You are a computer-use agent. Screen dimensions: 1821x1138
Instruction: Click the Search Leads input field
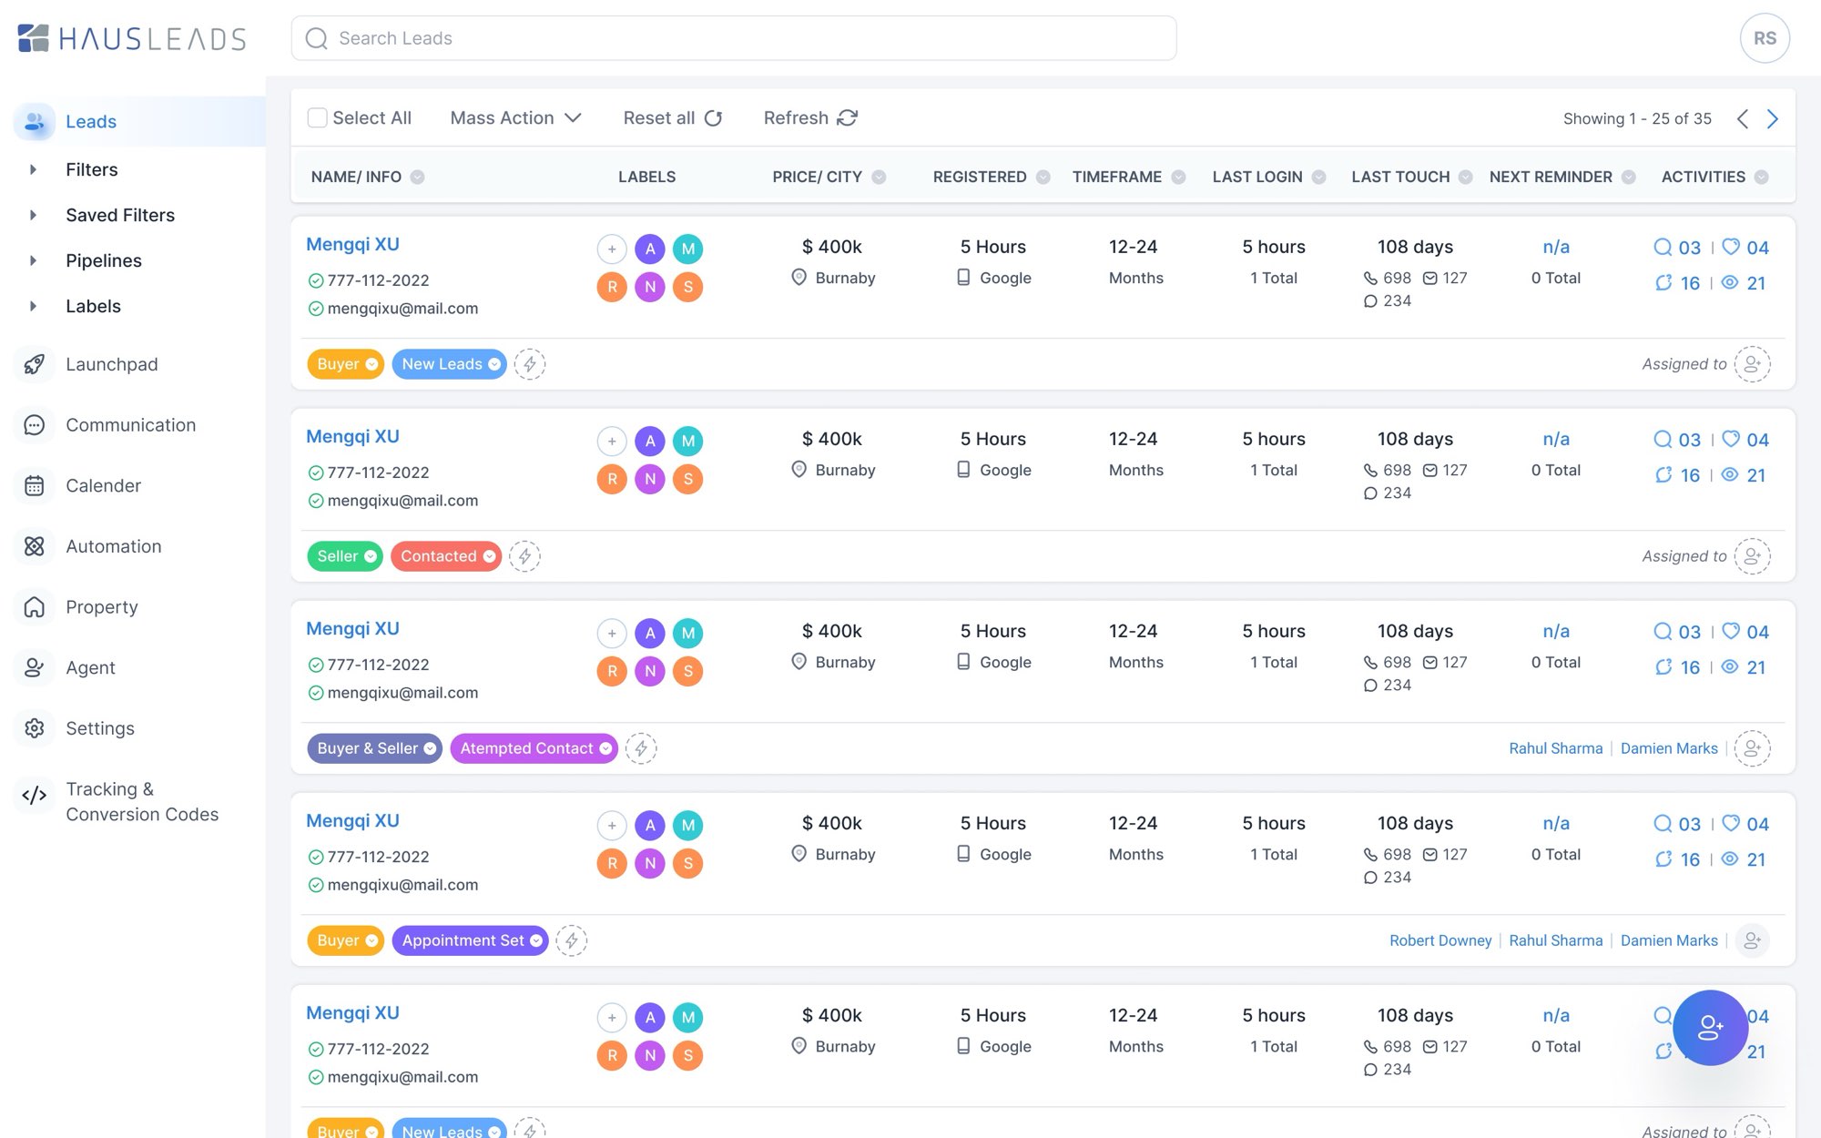tap(734, 38)
